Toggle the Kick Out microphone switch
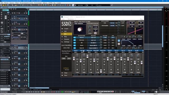Viewport: 169px width, 95px height. click(x=74, y=40)
